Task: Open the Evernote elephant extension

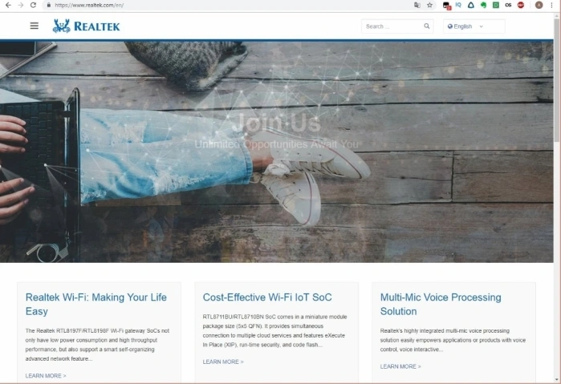Action: pos(483,5)
